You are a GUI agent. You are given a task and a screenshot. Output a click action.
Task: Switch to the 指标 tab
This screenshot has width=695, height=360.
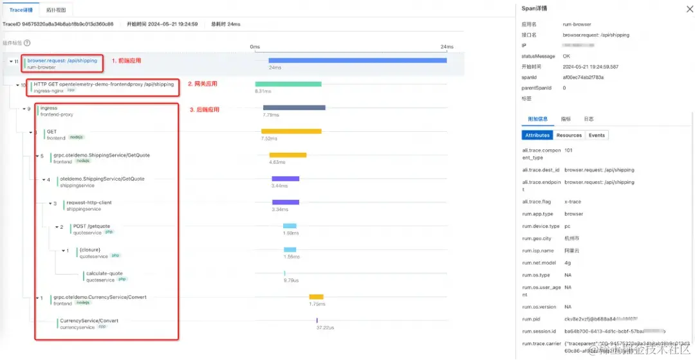click(x=566, y=119)
